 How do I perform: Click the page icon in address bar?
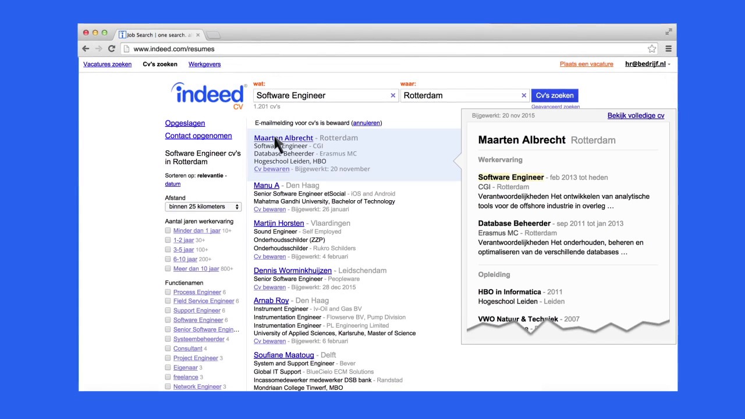(126, 49)
